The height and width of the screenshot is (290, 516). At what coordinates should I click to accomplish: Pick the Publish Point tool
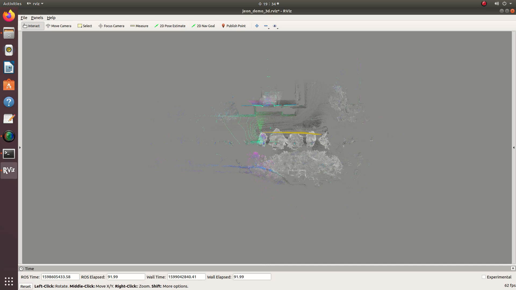[234, 26]
